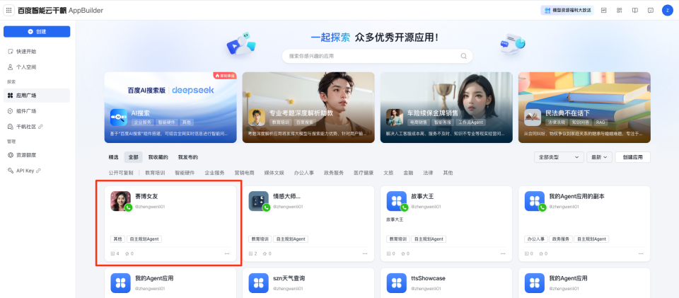Filter by 营销电商 category
This screenshot has height=298, width=679.
pos(244,173)
